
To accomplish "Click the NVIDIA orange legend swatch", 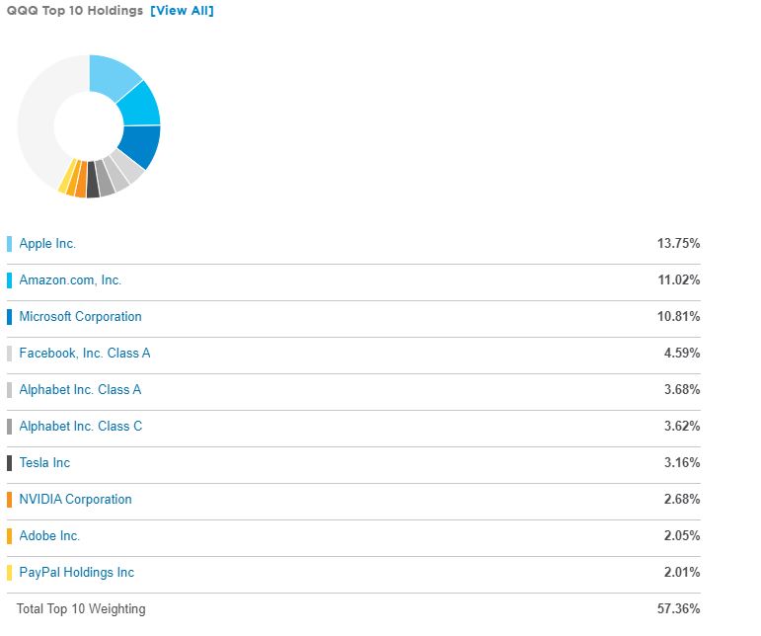I will [x=9, y=499].
